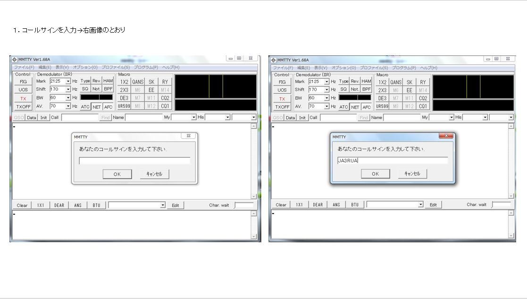527x299 pixels.
Task: Click QANS macro button in left window
Action: click(138, 82)
